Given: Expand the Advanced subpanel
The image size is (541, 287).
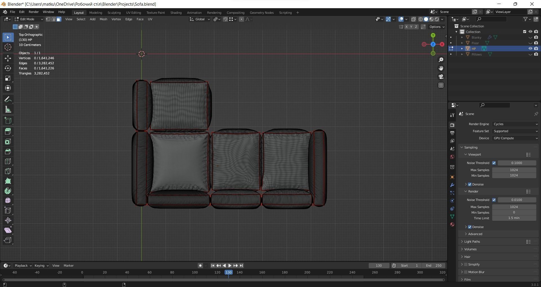Looking at the screenshot, I should coord(475,234).
